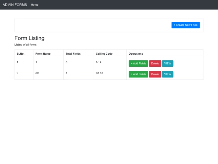218x164 pixels.
Task: Add fields to the ert form
Action: pos(138,75)
